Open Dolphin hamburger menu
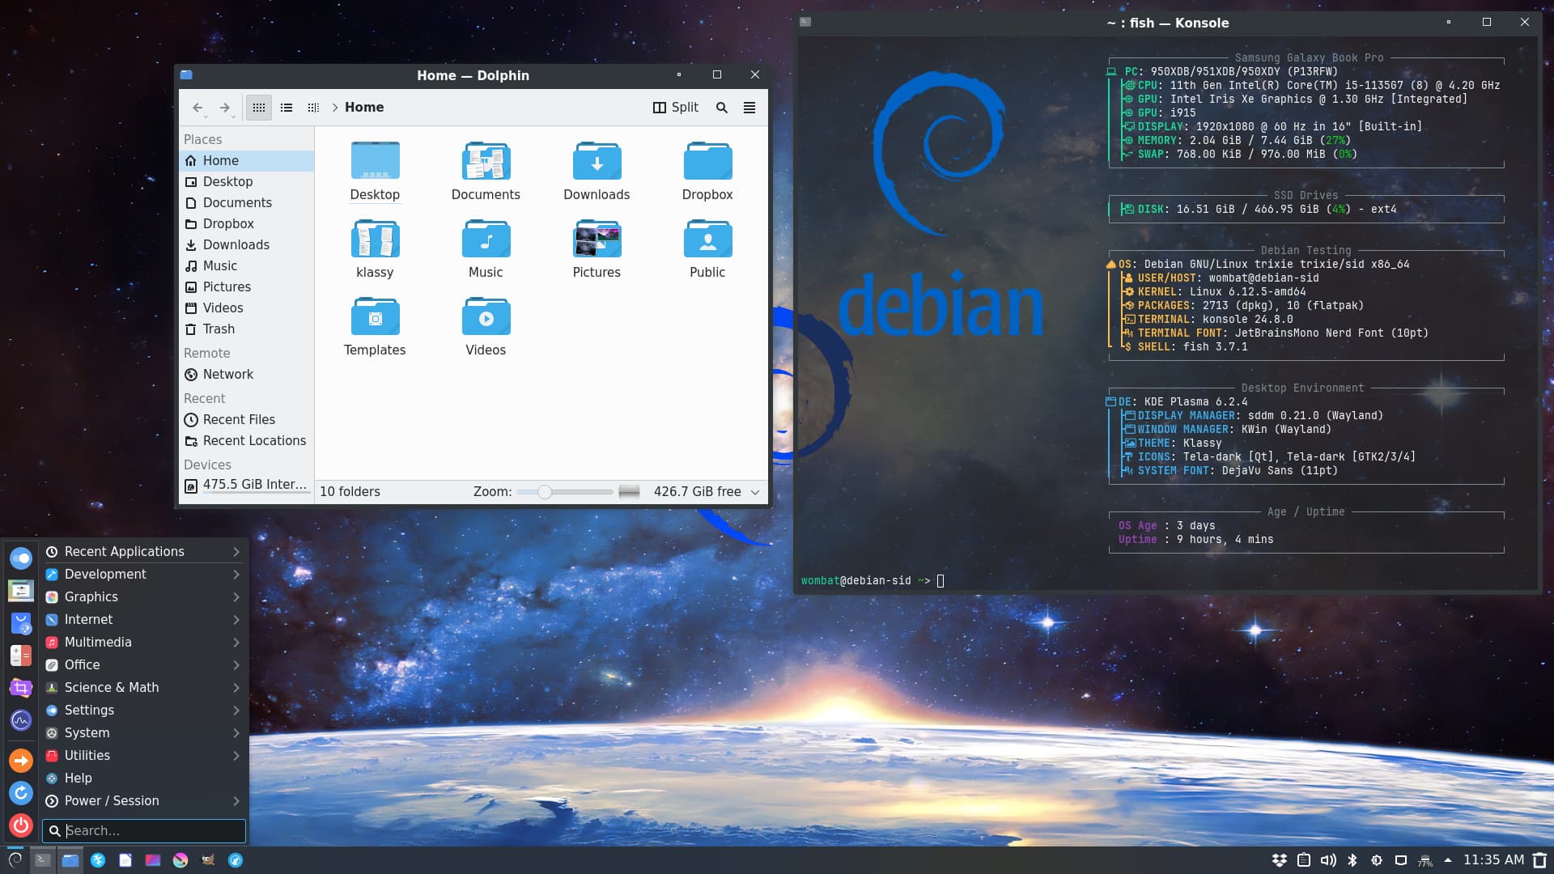The width and height of the screenshot is (1554, 874). tap(749, 108)
